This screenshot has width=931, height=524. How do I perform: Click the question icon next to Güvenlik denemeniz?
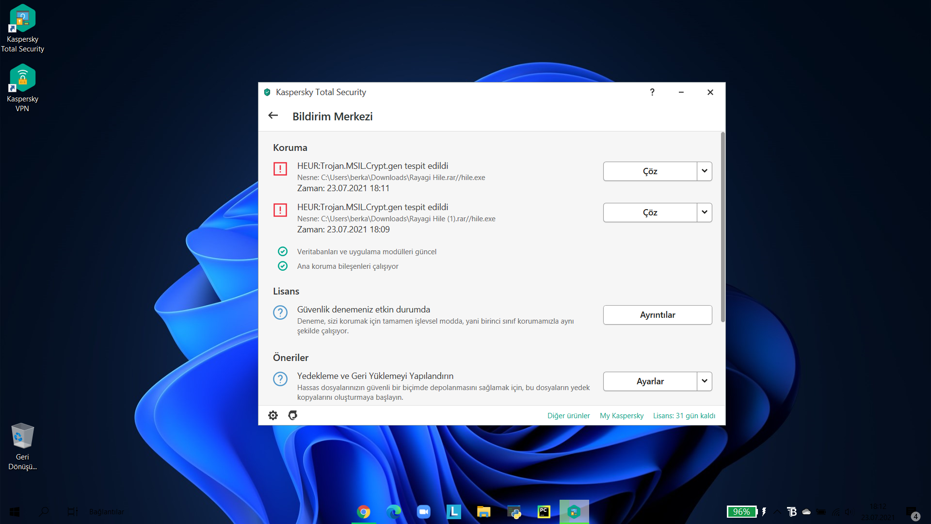(x=280, y=312)
